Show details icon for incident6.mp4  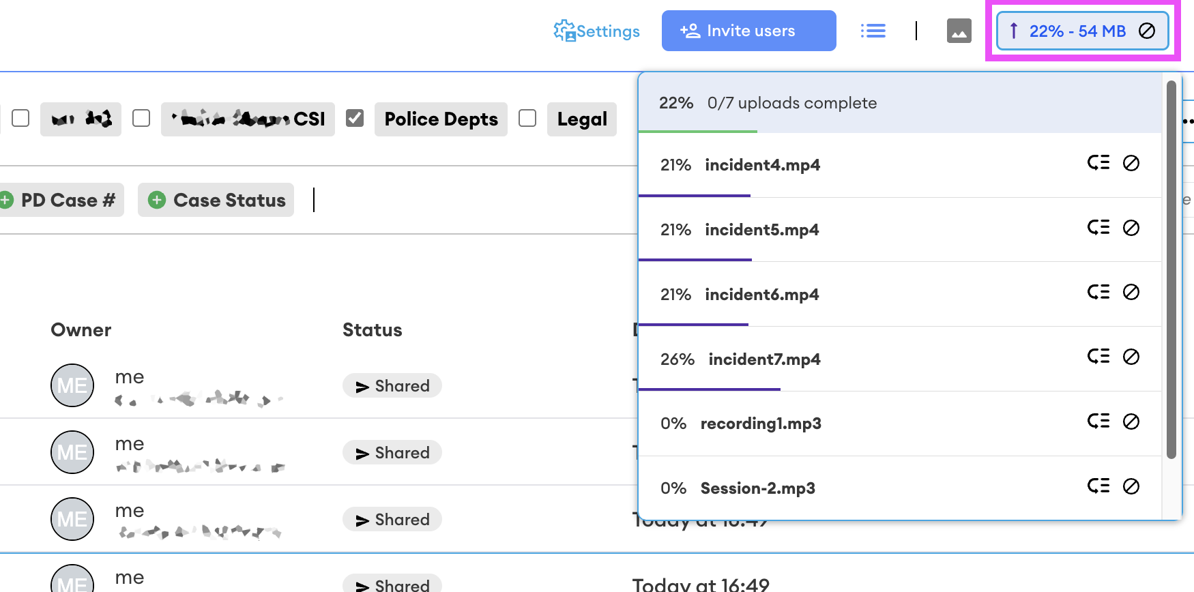tap(1098, 292)
